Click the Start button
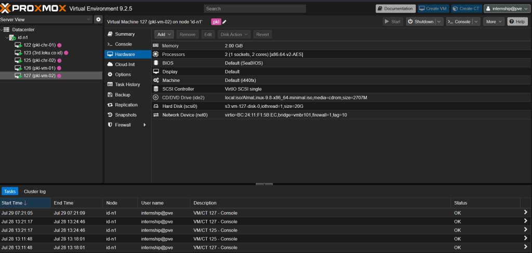 click(x=393, y=22)
